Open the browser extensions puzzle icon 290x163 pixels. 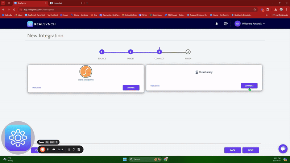tap(268, 9)
